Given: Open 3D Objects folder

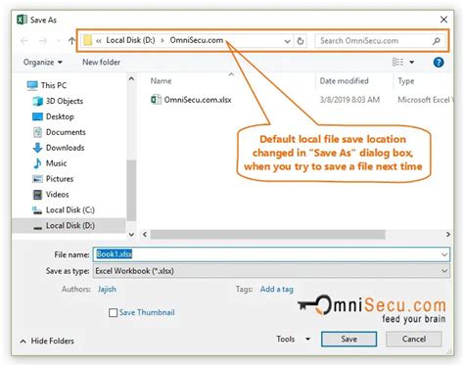Looking at the screenshot, I should pyautogui.click(x=65, y=101).
